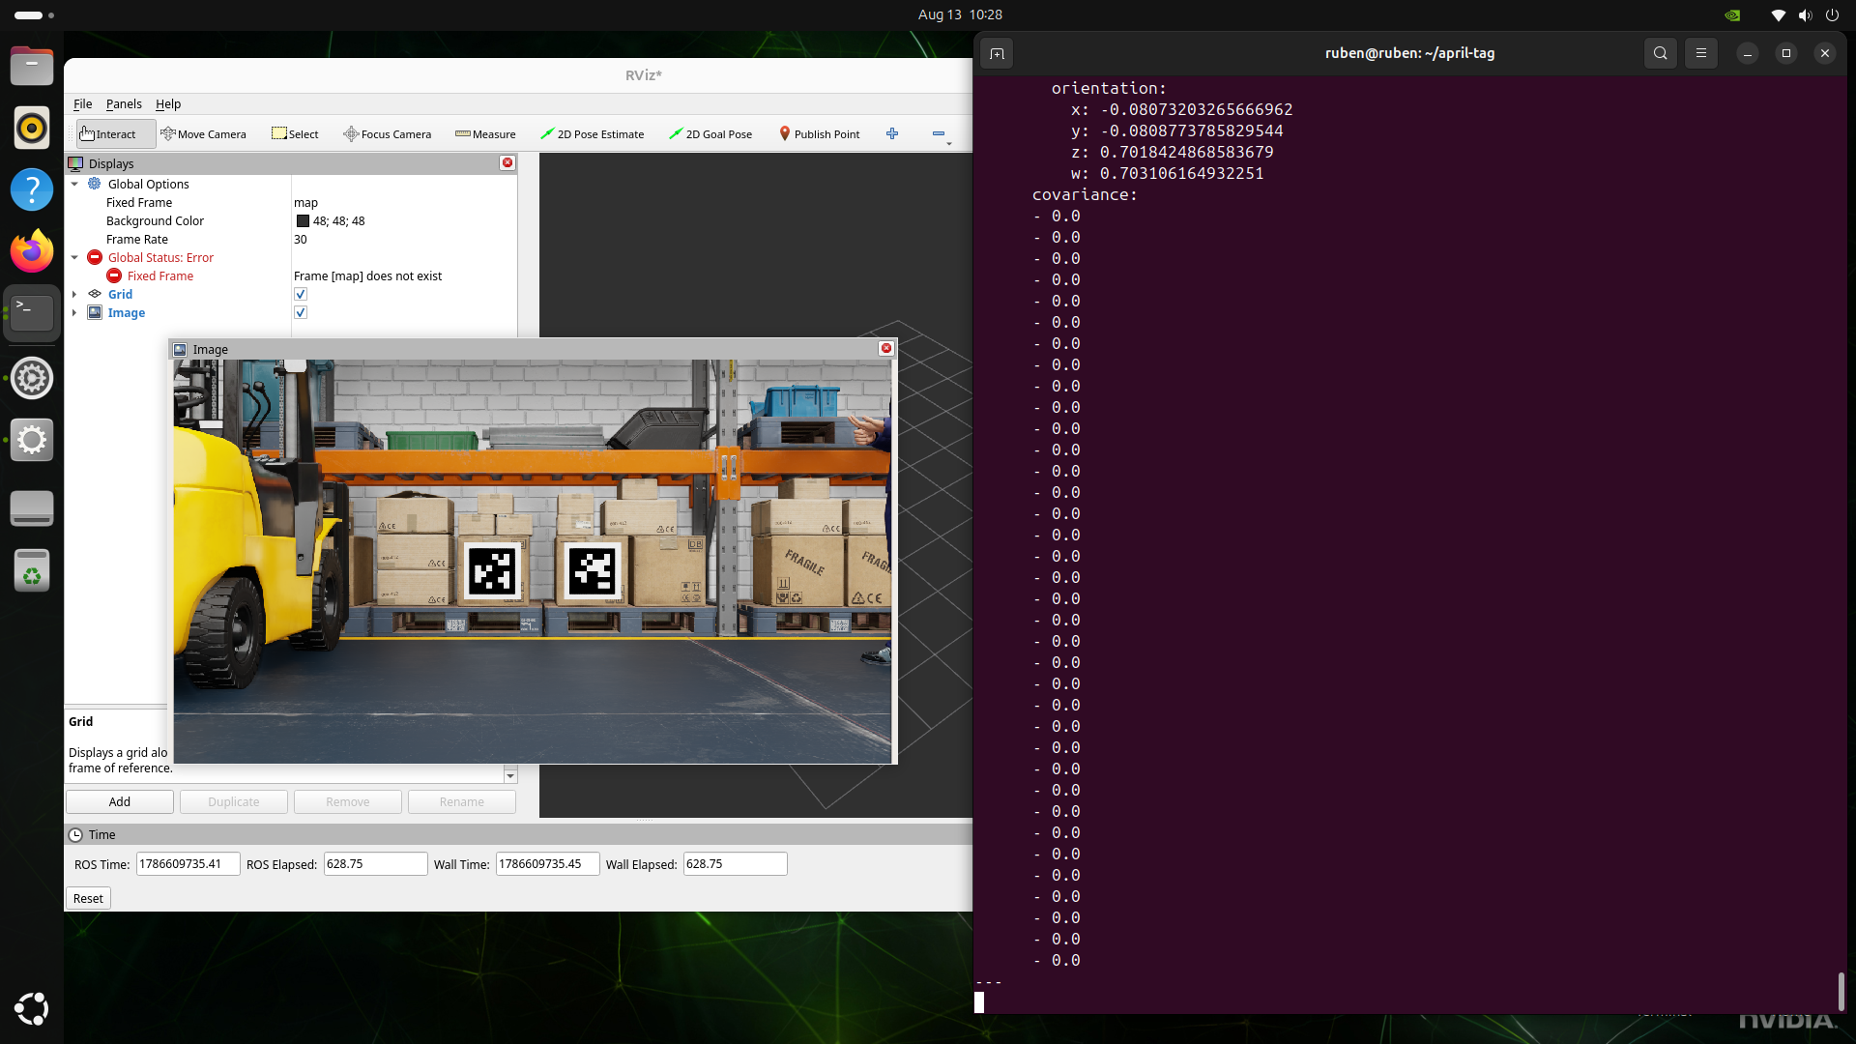Click the terminal scrollbar thumb
Viewport: 1856px width, 1044px height.
pyautogui.click(x=1841, y=991)
